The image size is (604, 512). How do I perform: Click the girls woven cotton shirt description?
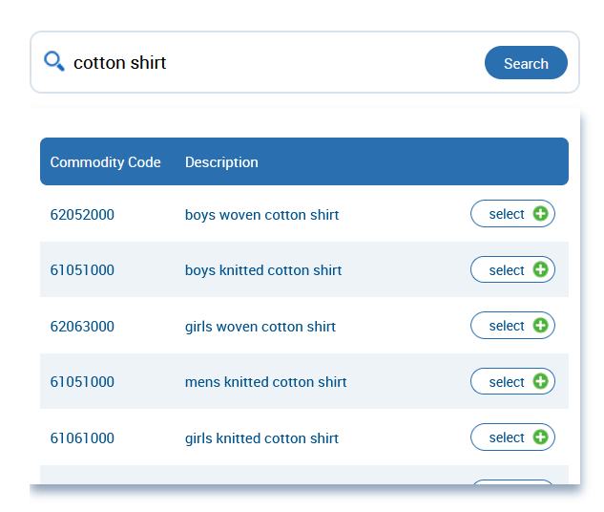click(260, 327)
